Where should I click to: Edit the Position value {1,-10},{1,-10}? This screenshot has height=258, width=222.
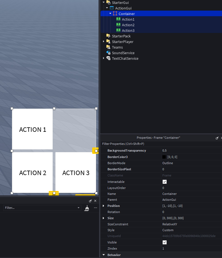(x=191, y=206)
